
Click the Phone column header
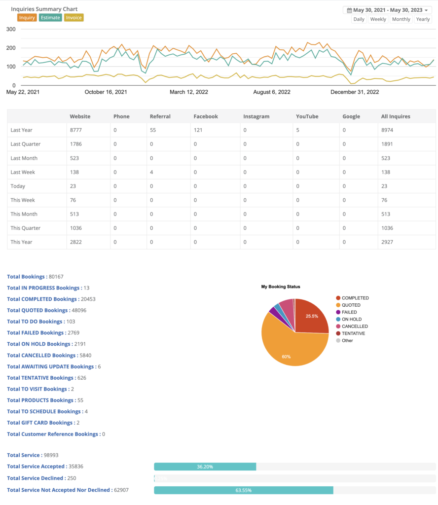coord(121,116)
